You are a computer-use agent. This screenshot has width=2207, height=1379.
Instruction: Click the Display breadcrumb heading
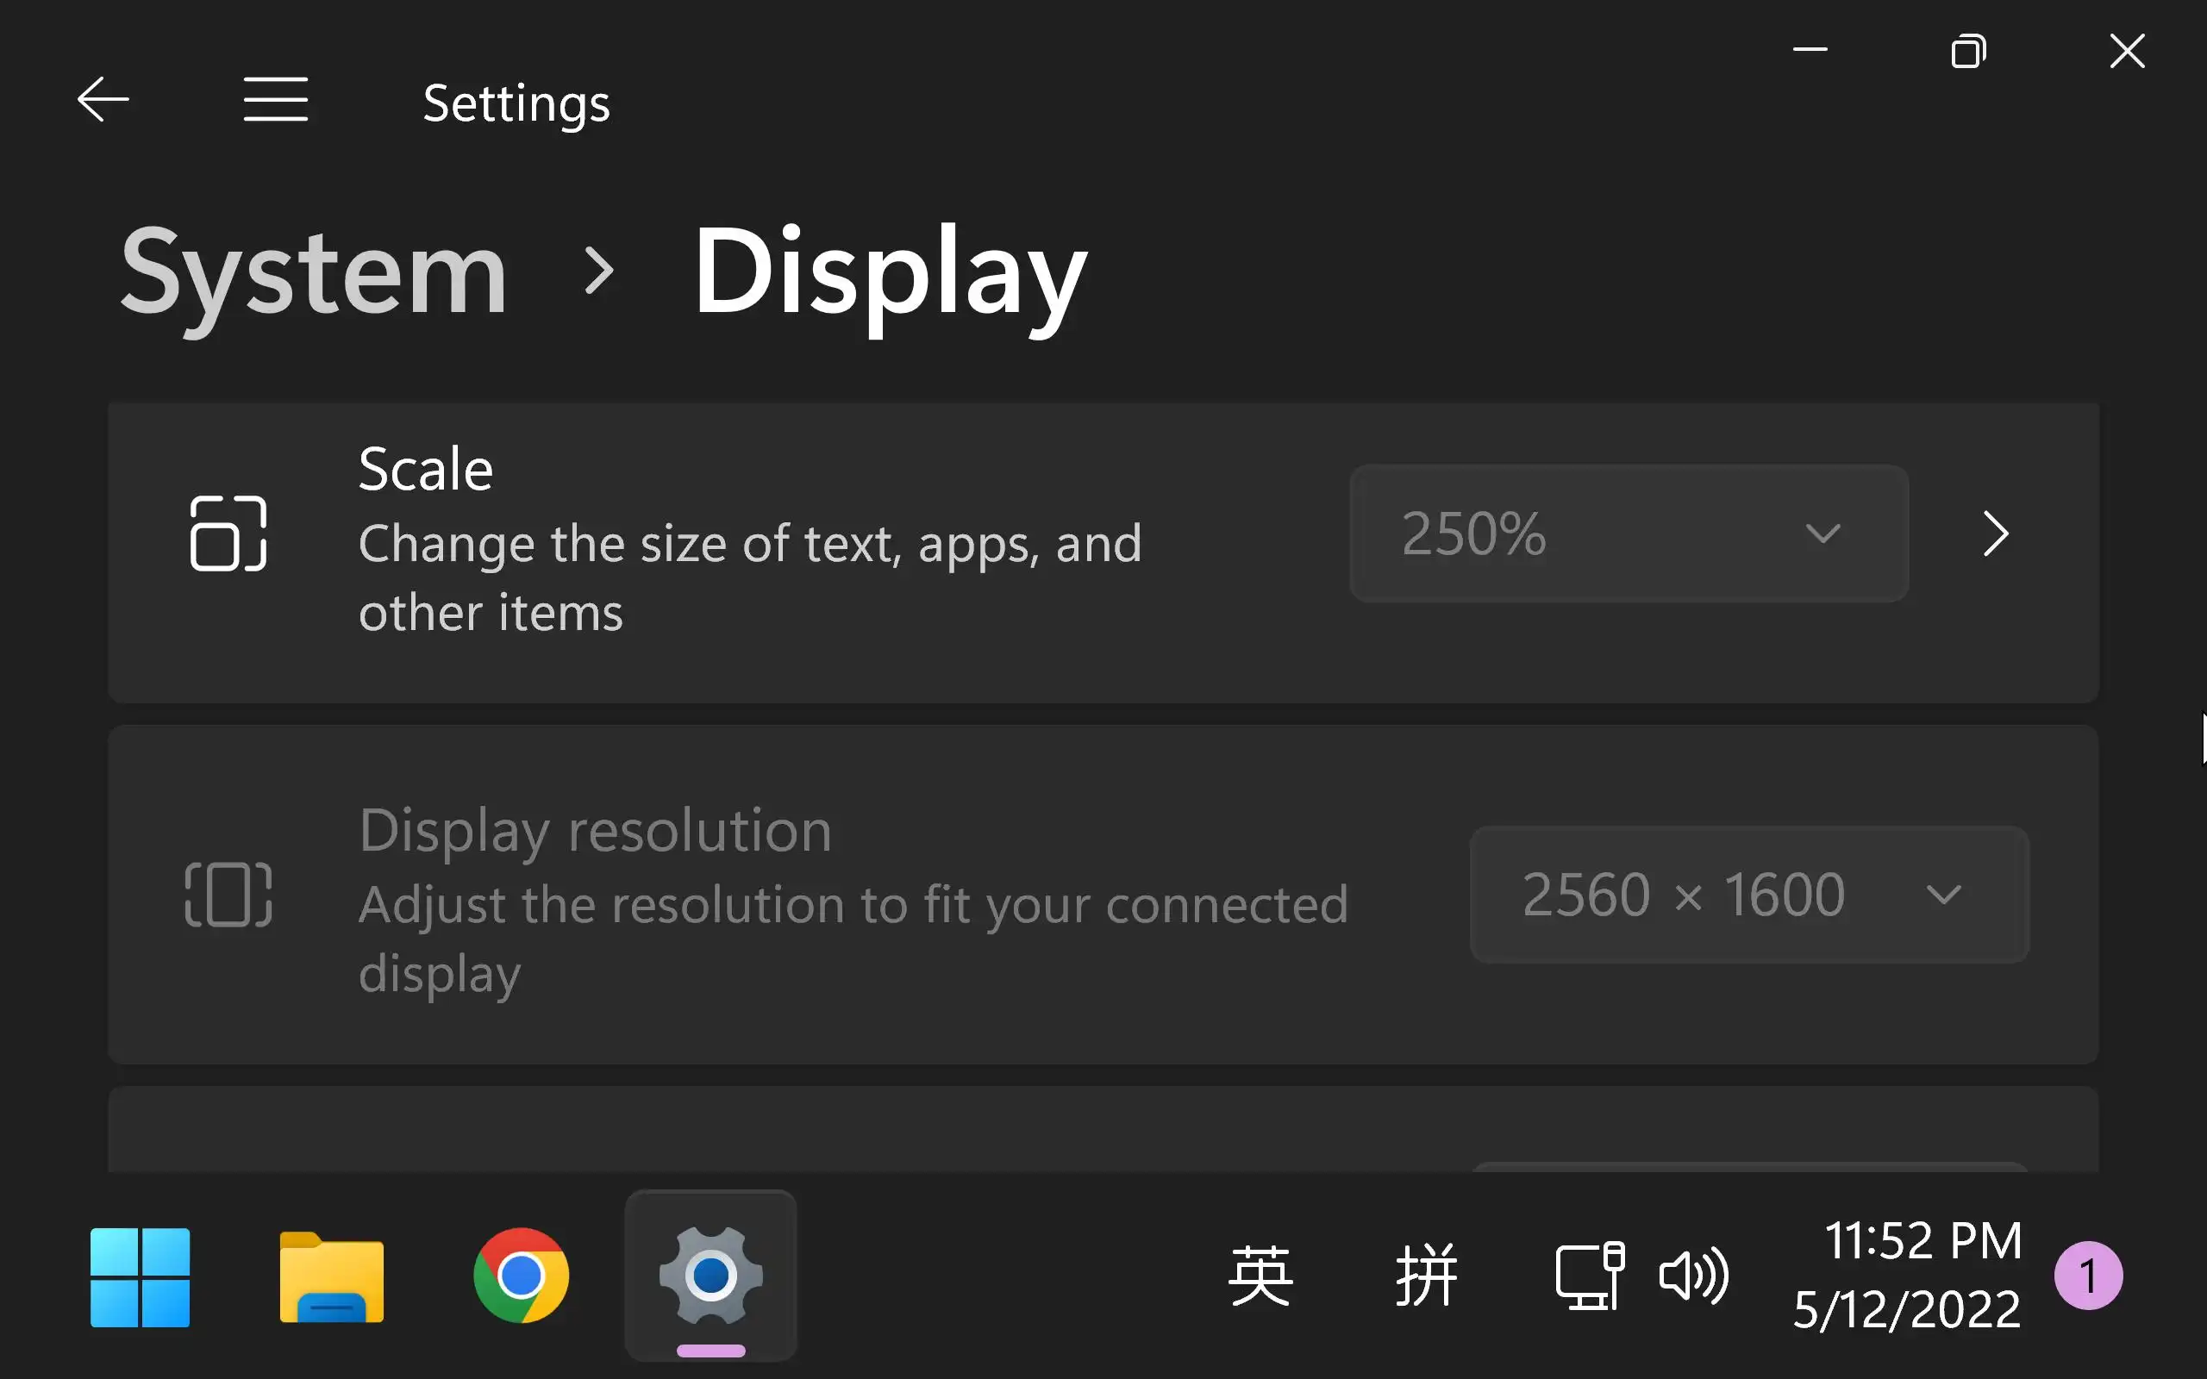(x=890, y=271)
